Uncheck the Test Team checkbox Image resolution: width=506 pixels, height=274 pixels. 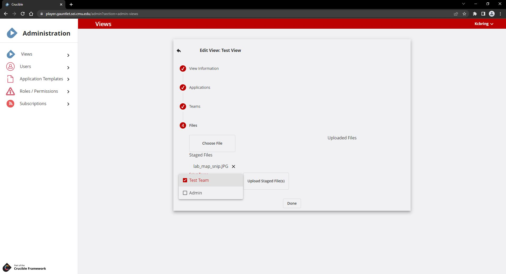185,180
